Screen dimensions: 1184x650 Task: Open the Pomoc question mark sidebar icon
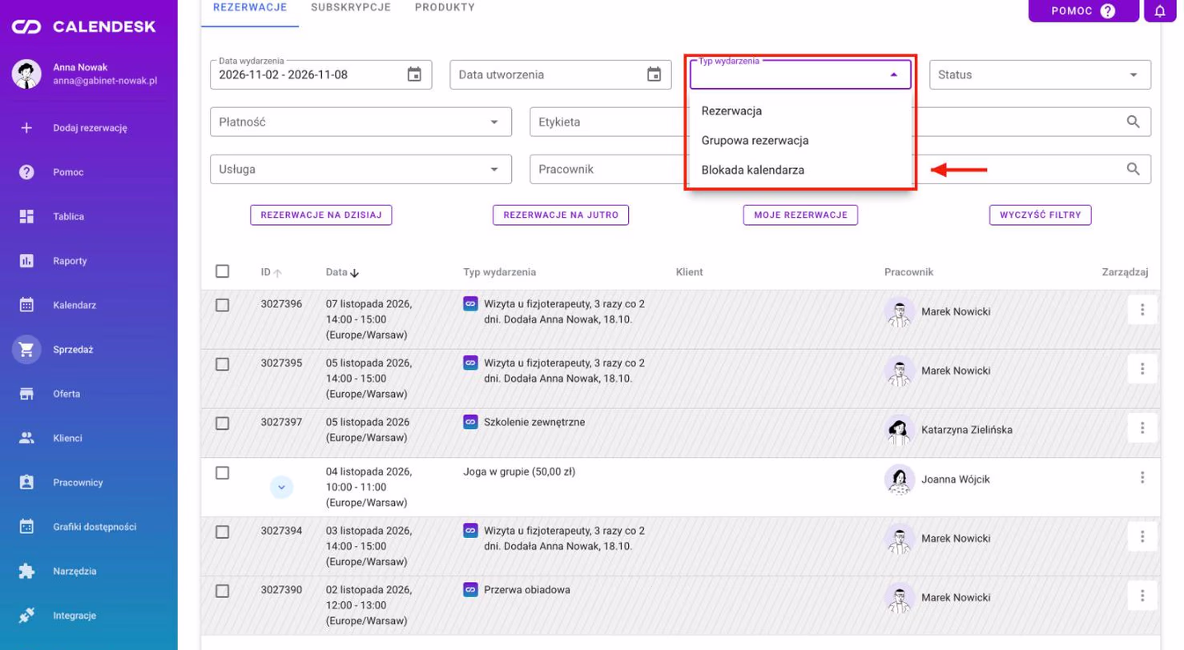[x=26, y=172]
